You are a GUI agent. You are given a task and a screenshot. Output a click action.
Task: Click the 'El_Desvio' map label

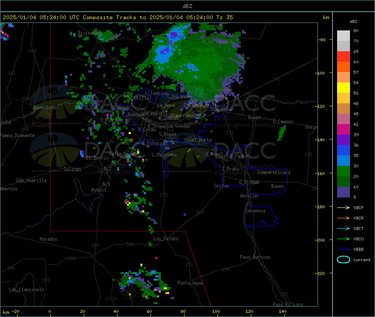click(97, 158)
